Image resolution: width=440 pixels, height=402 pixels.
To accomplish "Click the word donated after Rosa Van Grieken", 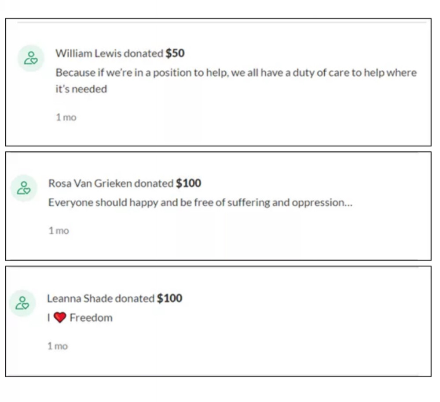I will [x=154, y=183].
